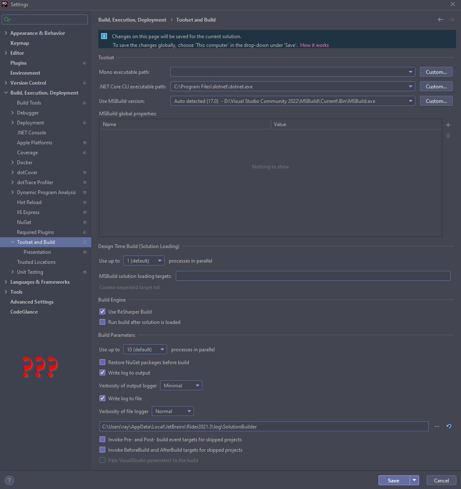The width and height of the screenshot is (461, 489).
Task: Open the Mono executable path dropdown
Action: pyautogui.click(x=293, y=72)
